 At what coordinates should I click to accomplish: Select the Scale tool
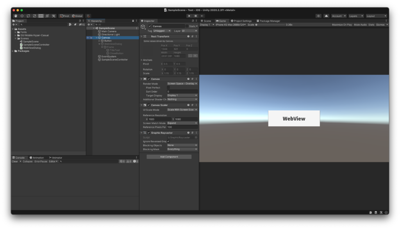(x=35, y=16)
